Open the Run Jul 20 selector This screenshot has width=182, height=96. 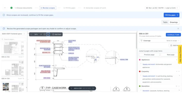tap(162, 8)
